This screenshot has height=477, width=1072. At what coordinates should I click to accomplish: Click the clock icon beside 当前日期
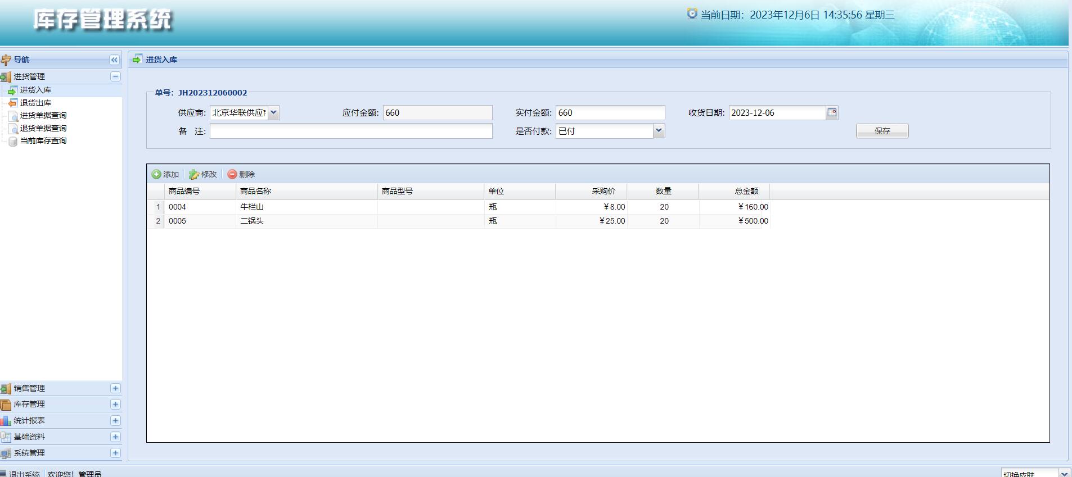pos(692,13)
